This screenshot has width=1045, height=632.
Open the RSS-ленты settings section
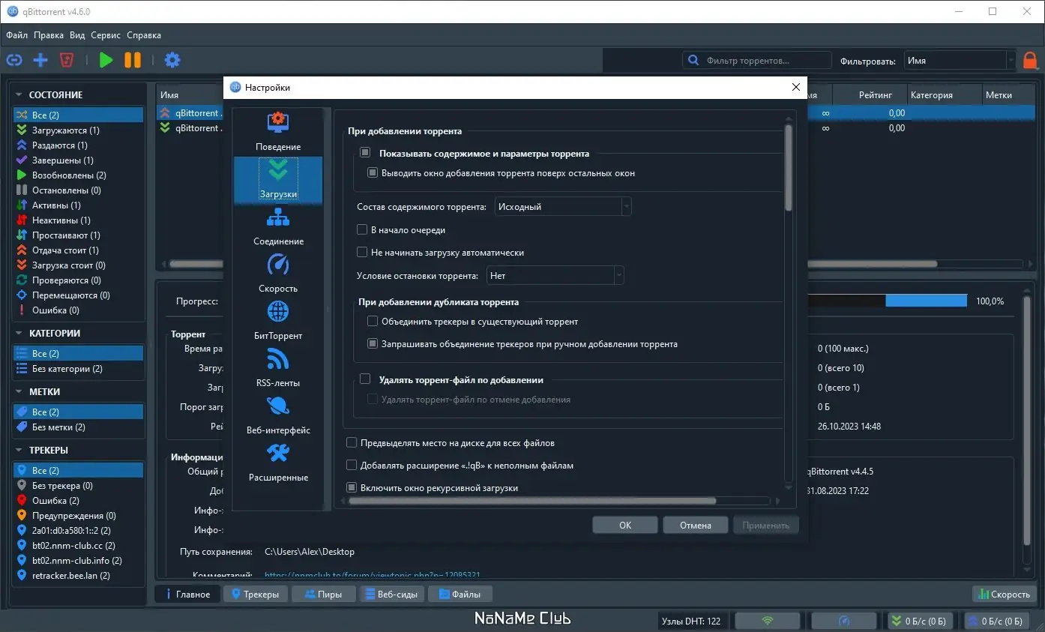(x=278, y=368)
